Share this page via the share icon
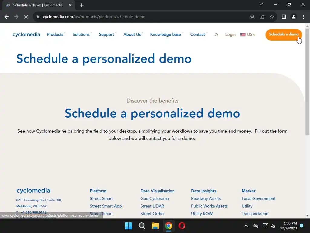Image resolution: width=310 pixels, height=233 pixels. click(262, 17)
